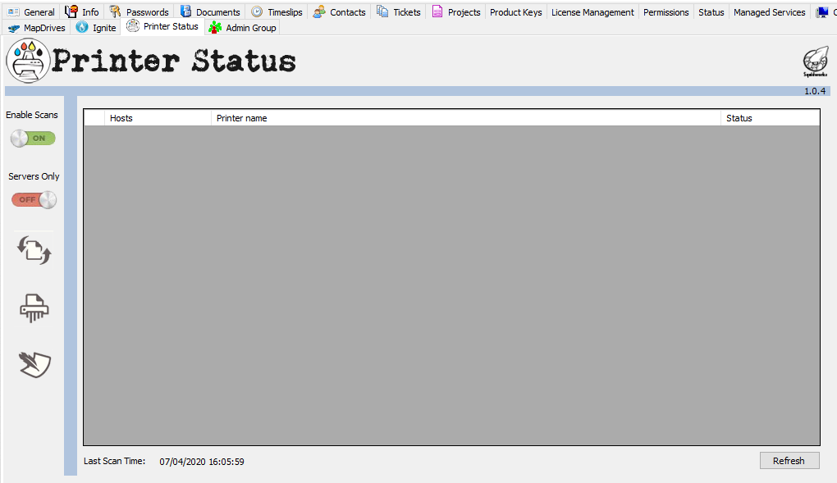The width and height of the screenshot is (837, 483).
Task: Open the License Management tab
Action: pos(592,11)
